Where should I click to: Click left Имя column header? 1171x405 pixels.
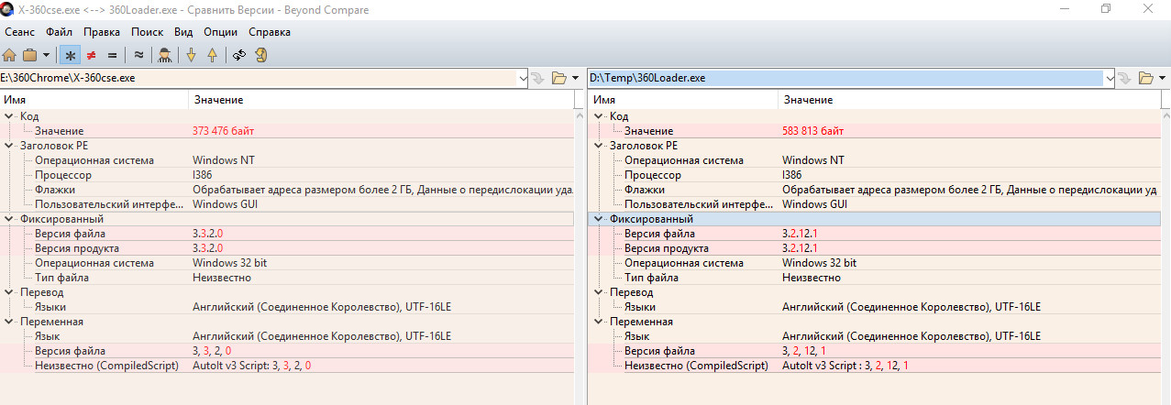point(94,99)
